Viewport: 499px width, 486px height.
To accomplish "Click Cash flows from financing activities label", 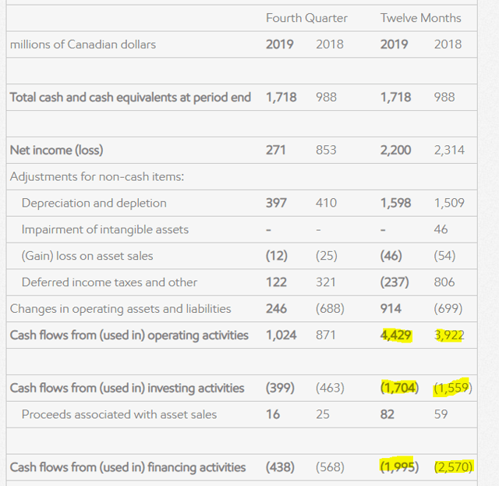I will (128, 467).
